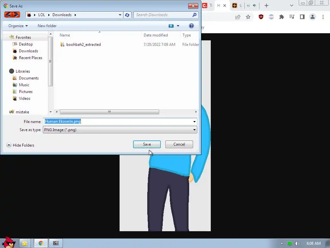Viewport: 330px width, 248px height.
Task: Open Chrome's three-dot menu
Action: click(x=323, y=17)
